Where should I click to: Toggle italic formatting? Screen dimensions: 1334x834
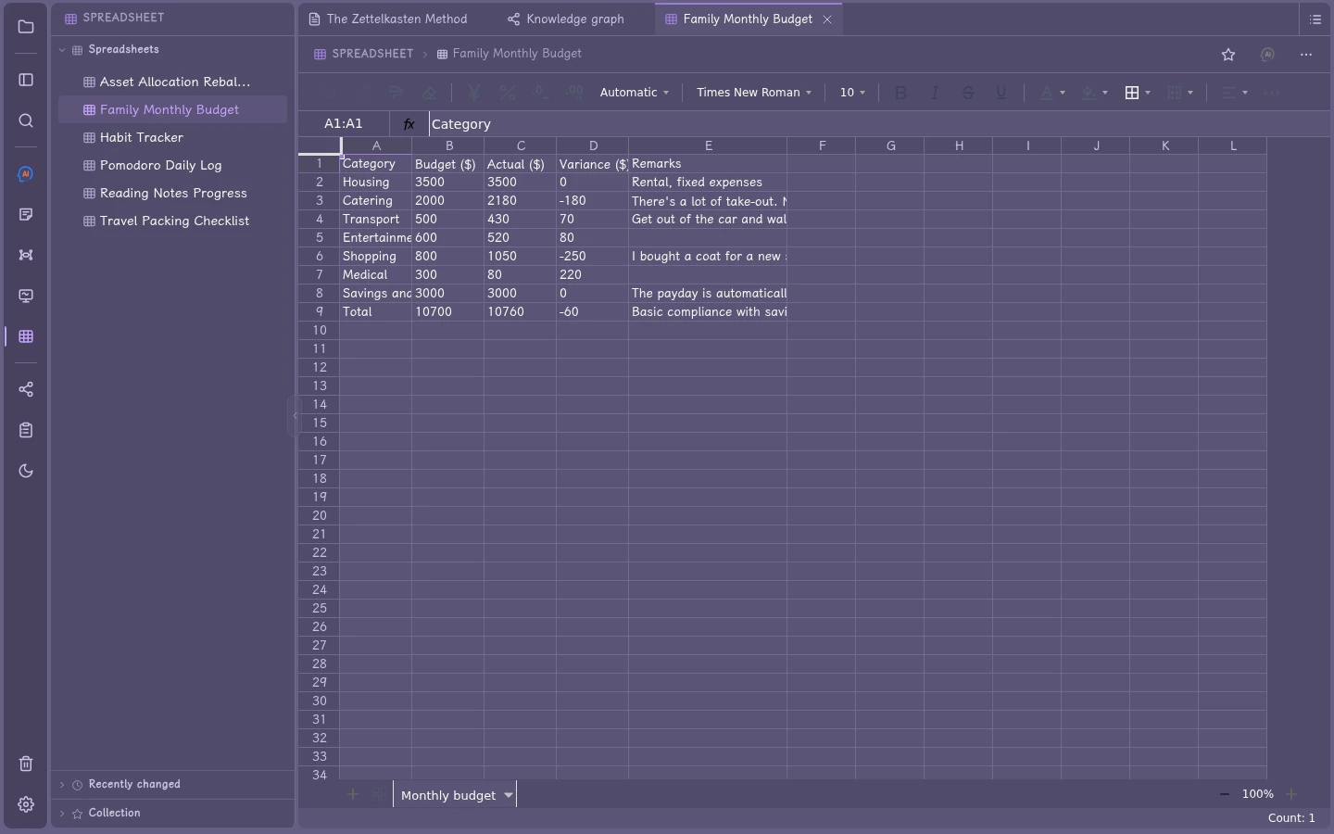click(935, 93)
